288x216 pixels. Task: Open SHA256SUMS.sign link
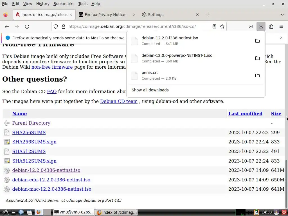(34, 142)
